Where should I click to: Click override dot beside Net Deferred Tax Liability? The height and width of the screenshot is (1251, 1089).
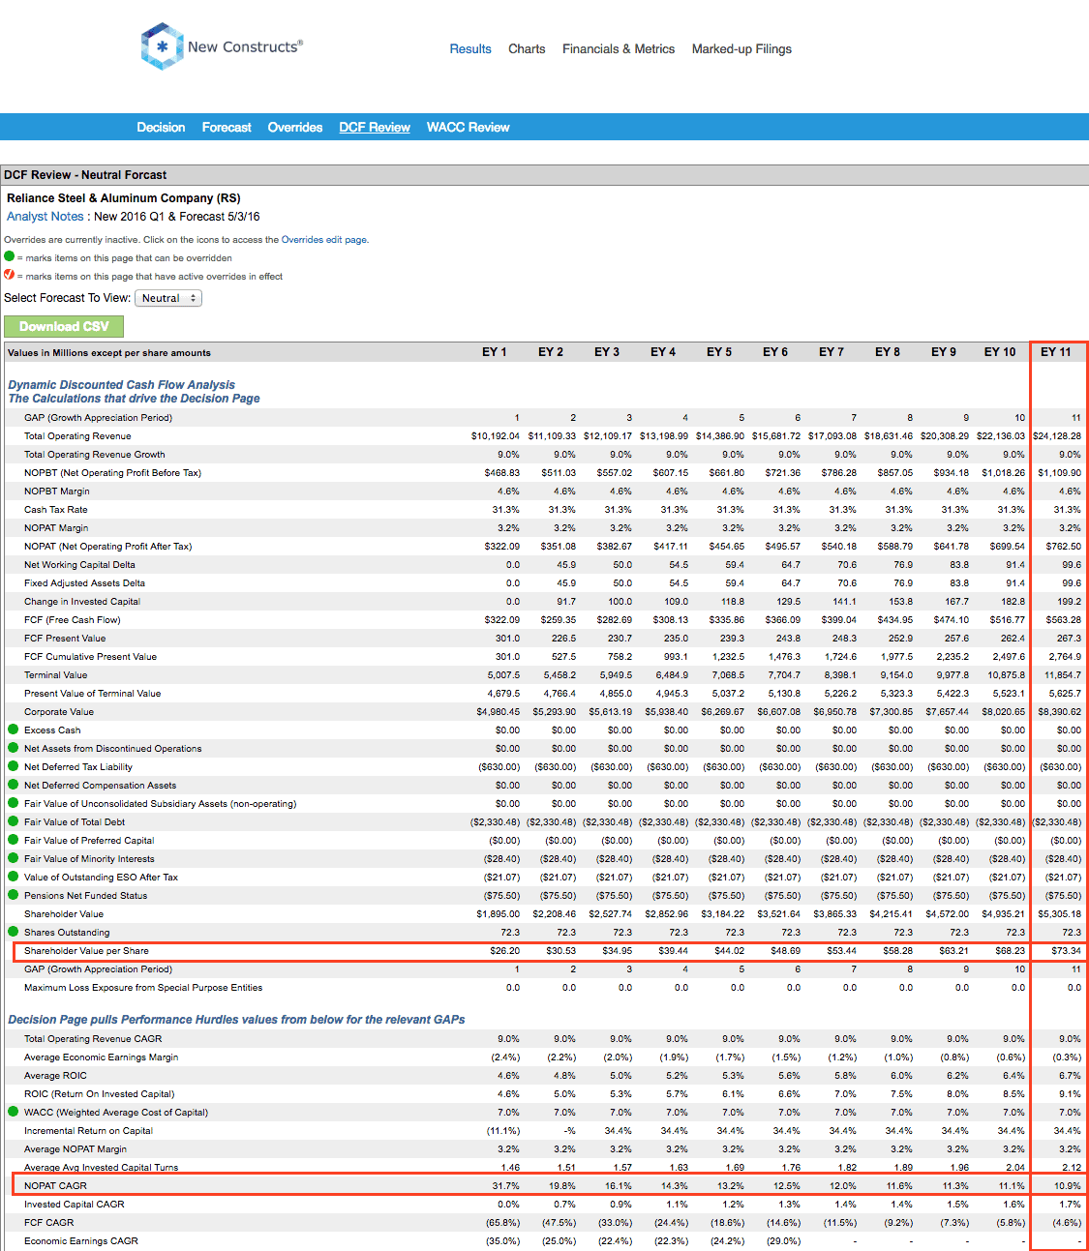[13, 766]
